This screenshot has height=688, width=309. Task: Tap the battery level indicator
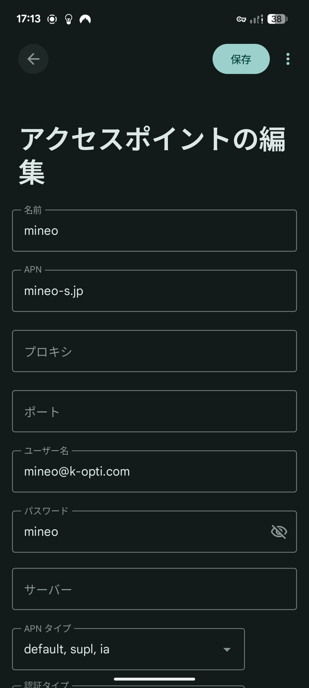pos(277,19)
